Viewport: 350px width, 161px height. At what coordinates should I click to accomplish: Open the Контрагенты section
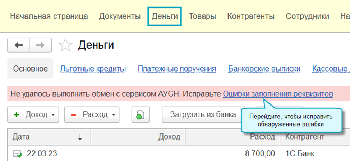(x=251, y=16)
